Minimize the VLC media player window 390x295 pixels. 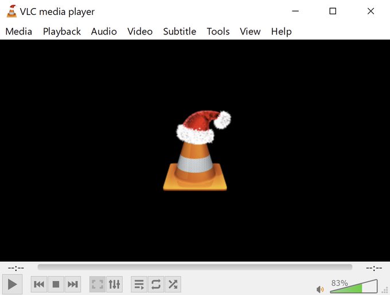pos(295,11)
